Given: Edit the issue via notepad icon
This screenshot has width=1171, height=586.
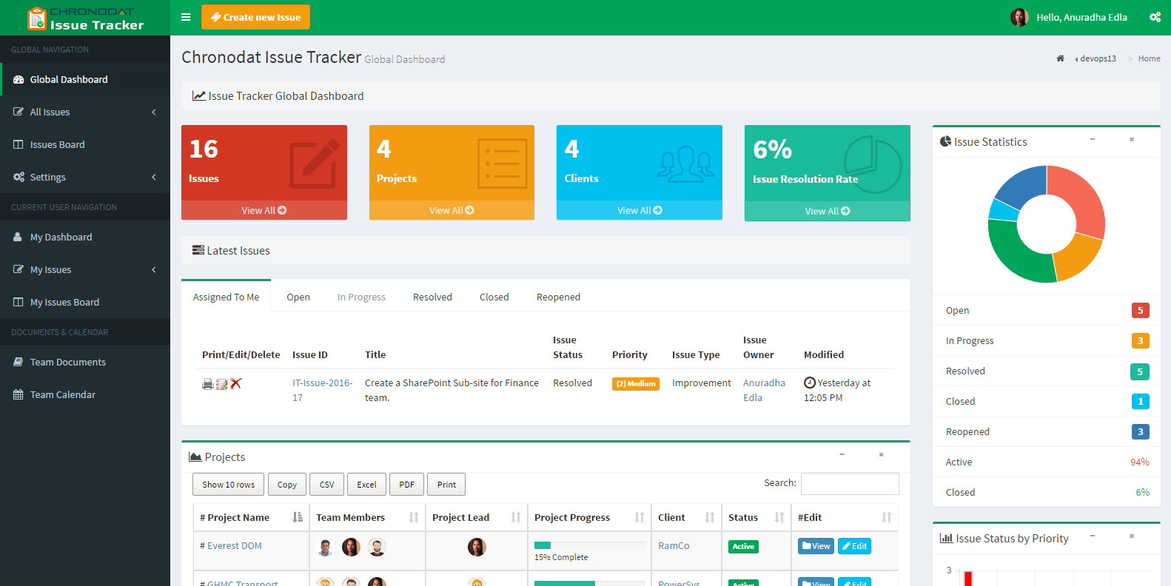Looking at the screenshot, I should (x=222, y=384).
